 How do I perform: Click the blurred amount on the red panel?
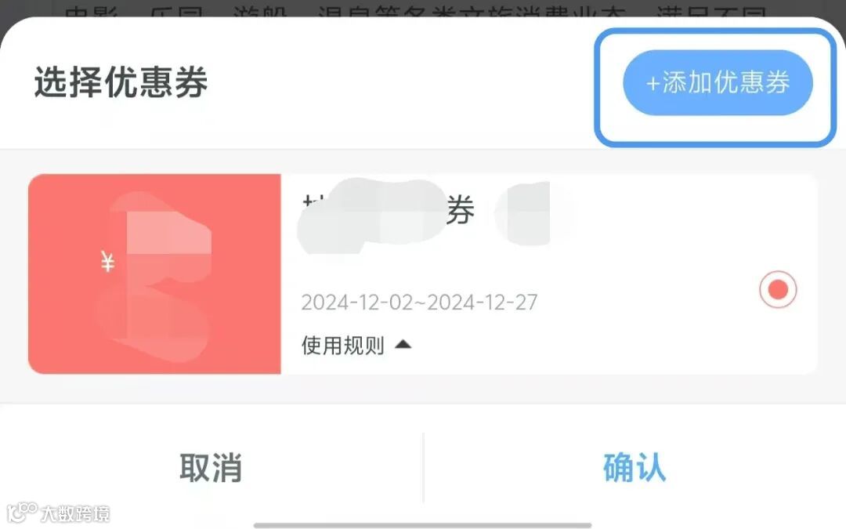point(157,277)
